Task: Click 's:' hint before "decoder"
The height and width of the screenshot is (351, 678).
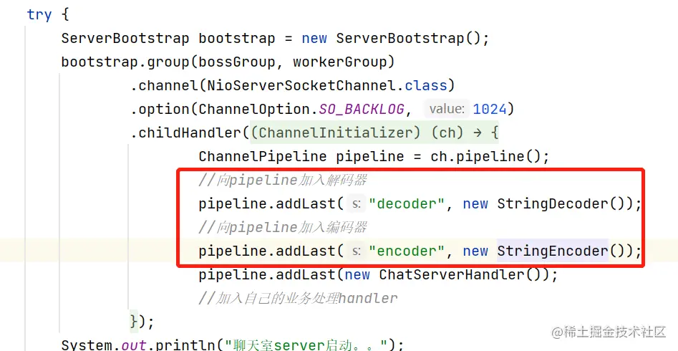Action: coord(357,204)
